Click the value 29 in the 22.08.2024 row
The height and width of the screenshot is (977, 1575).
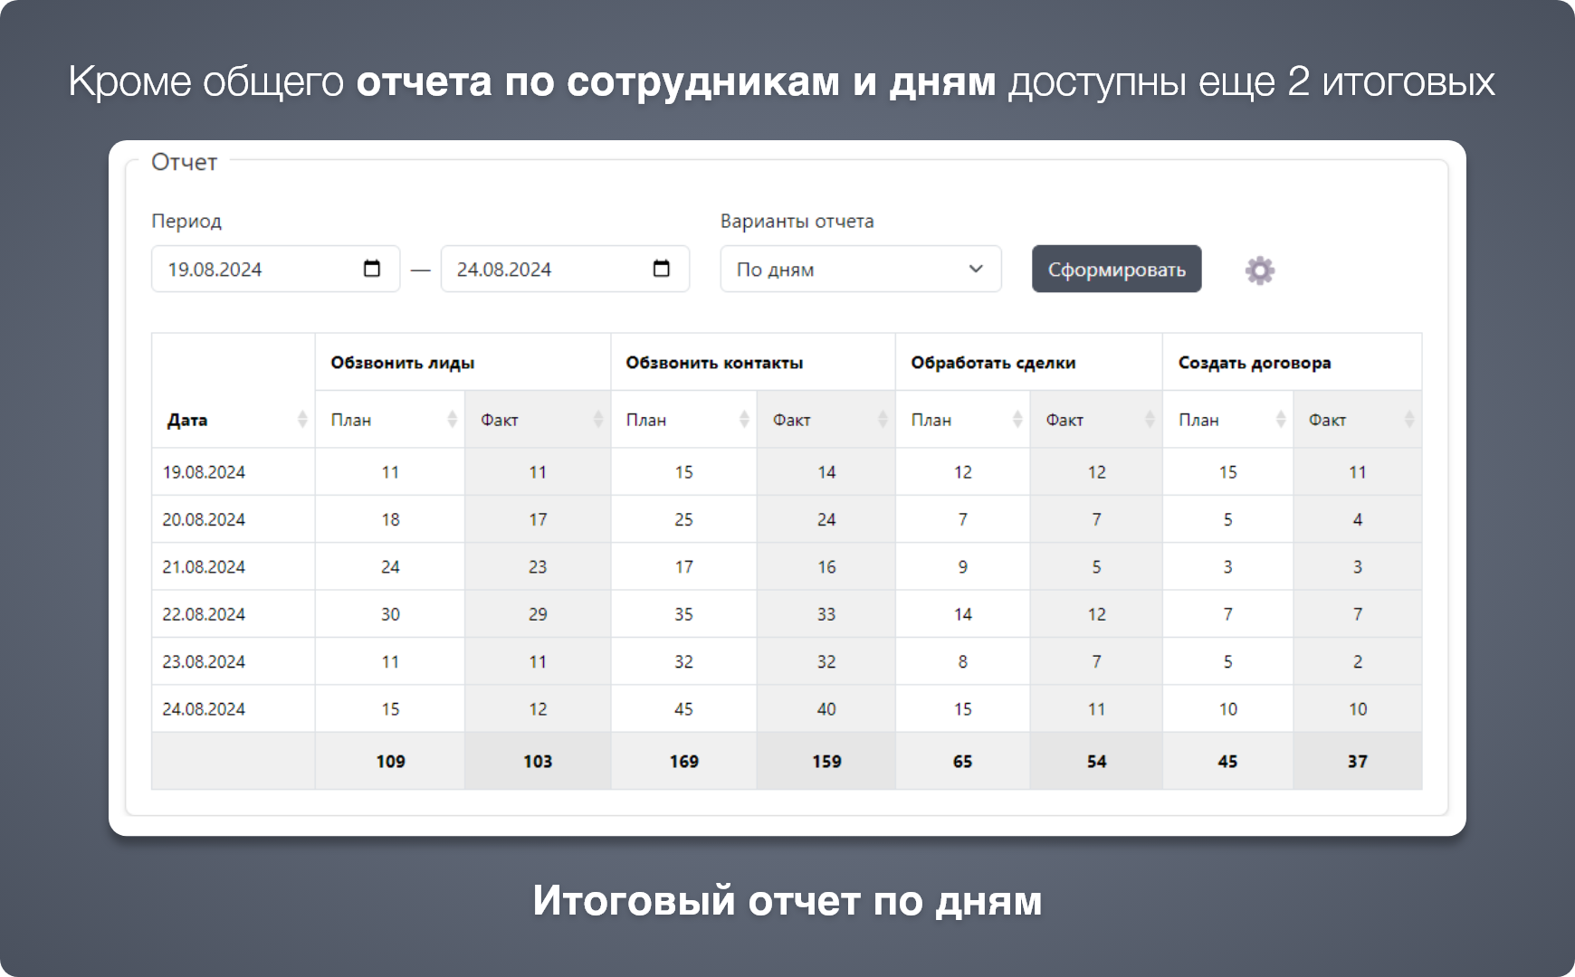point(538,614)
